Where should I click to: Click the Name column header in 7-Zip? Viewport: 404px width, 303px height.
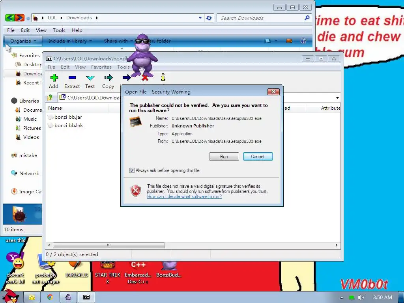pos(77,108)
